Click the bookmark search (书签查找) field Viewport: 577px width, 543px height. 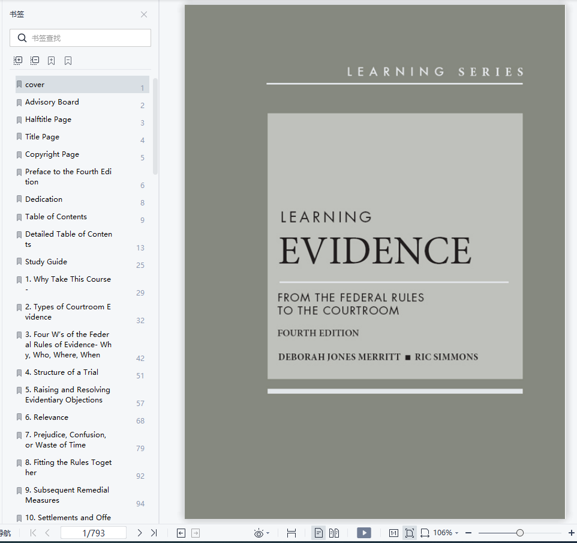80,38
